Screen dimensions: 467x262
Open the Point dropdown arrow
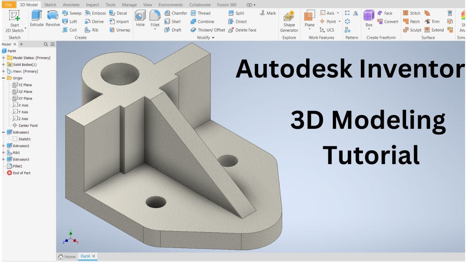(340, 21)
